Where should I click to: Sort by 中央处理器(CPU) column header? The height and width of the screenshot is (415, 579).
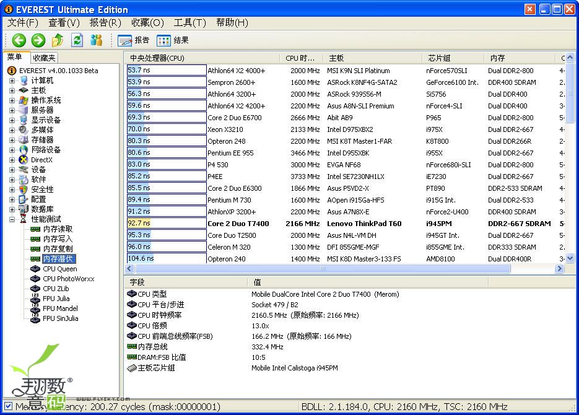[x=202, y=58]
